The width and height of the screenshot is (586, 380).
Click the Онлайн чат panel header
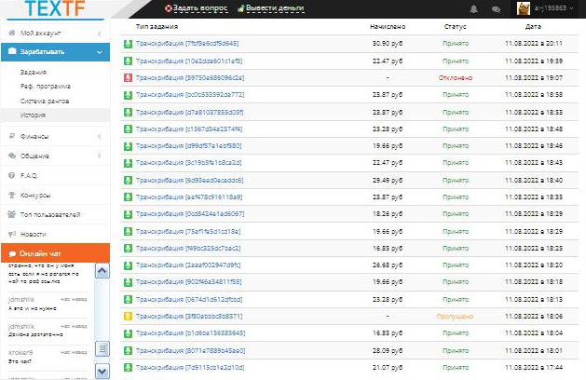[55, 253]
